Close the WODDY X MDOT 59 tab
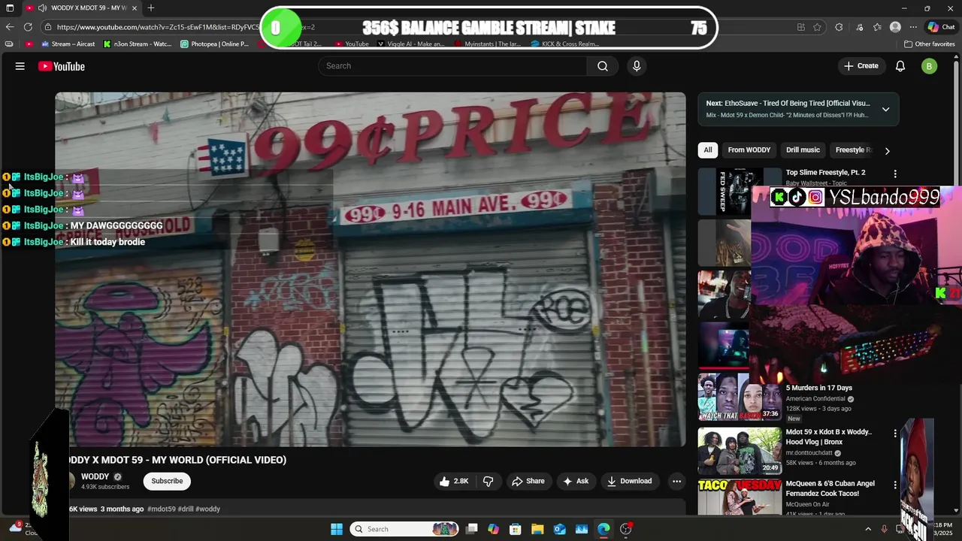The height and width of the screenshot is (541, 962). [x=135, y=8]
